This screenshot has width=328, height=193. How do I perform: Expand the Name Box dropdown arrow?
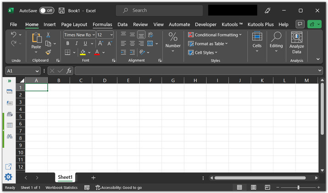pyautogui.click(x=37, y=71)
